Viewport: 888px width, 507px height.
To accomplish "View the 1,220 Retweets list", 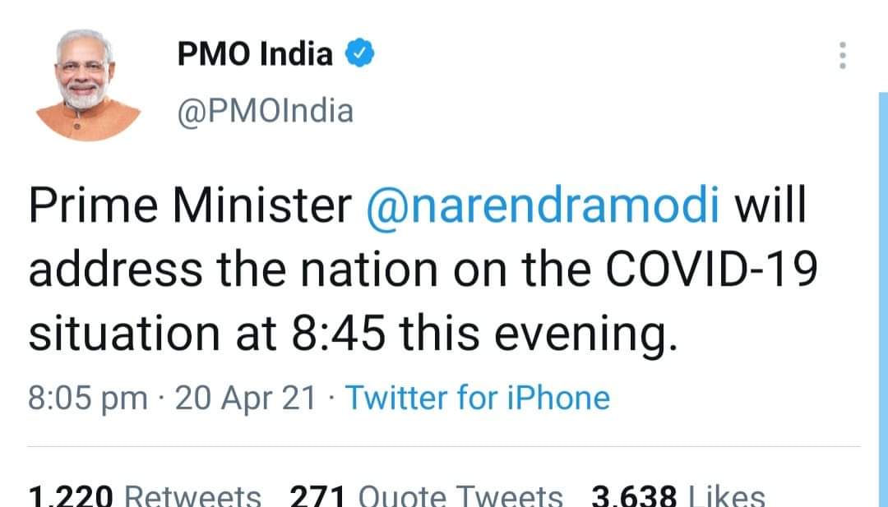I will pos(145,495).
